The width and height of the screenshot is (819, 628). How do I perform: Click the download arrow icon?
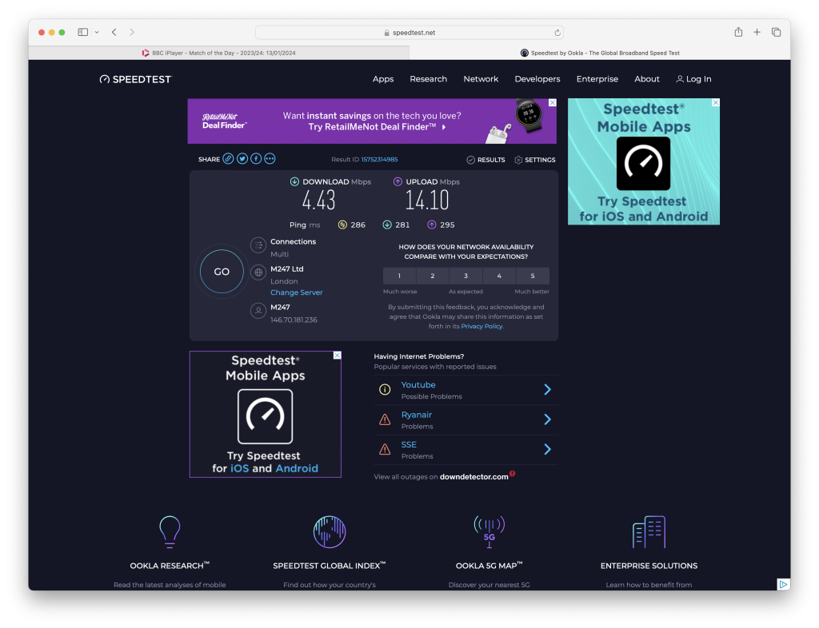point(294,181)
